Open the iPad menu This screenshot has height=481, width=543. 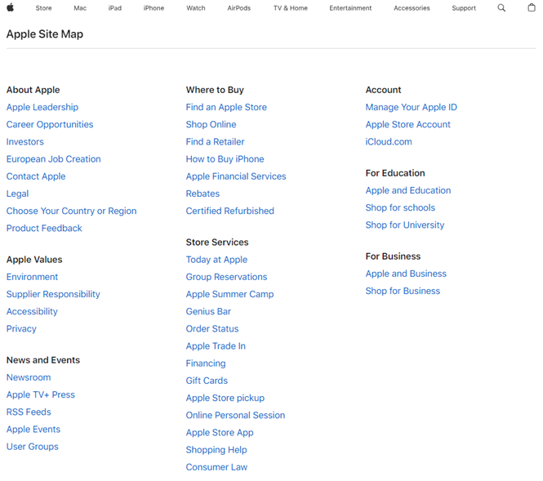(x=115, y=8)
